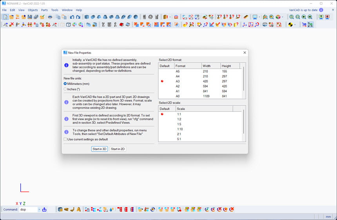Select the A5 format row
The height and width of the screenshot is (220, 337).
click(200, 72)
